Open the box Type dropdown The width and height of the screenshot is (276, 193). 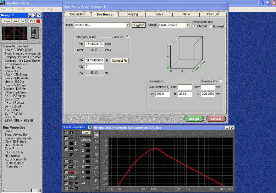click(x=127, y=25)
